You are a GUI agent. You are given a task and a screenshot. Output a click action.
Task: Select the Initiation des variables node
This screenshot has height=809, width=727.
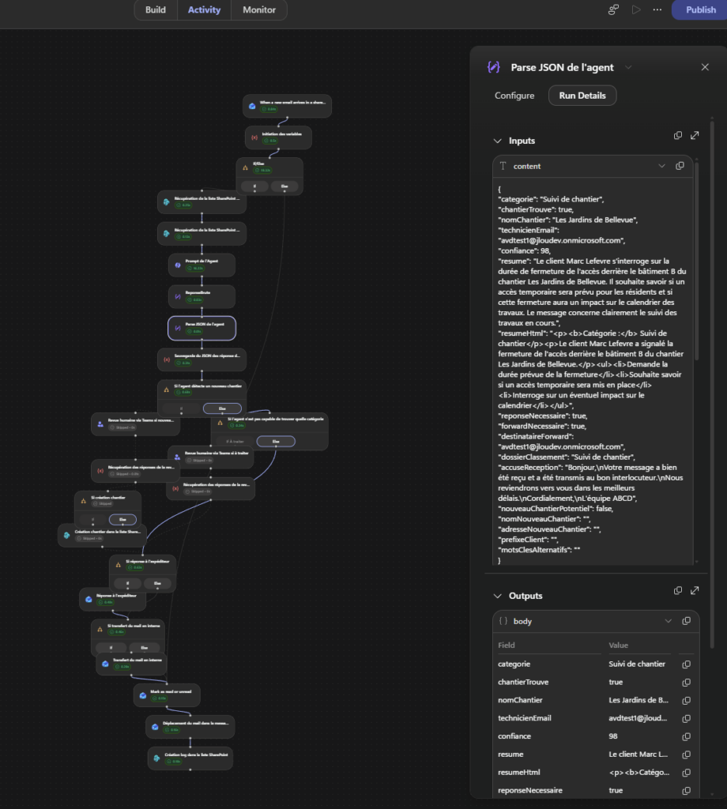click(x=278, y=137)
